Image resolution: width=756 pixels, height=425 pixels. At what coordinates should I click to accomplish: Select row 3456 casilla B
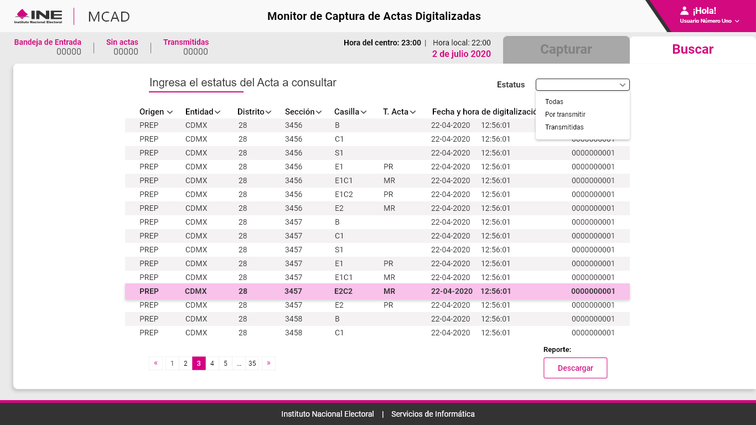(377, 126)
